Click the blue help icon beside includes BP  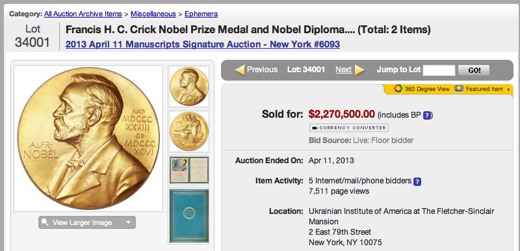[427, 115]
